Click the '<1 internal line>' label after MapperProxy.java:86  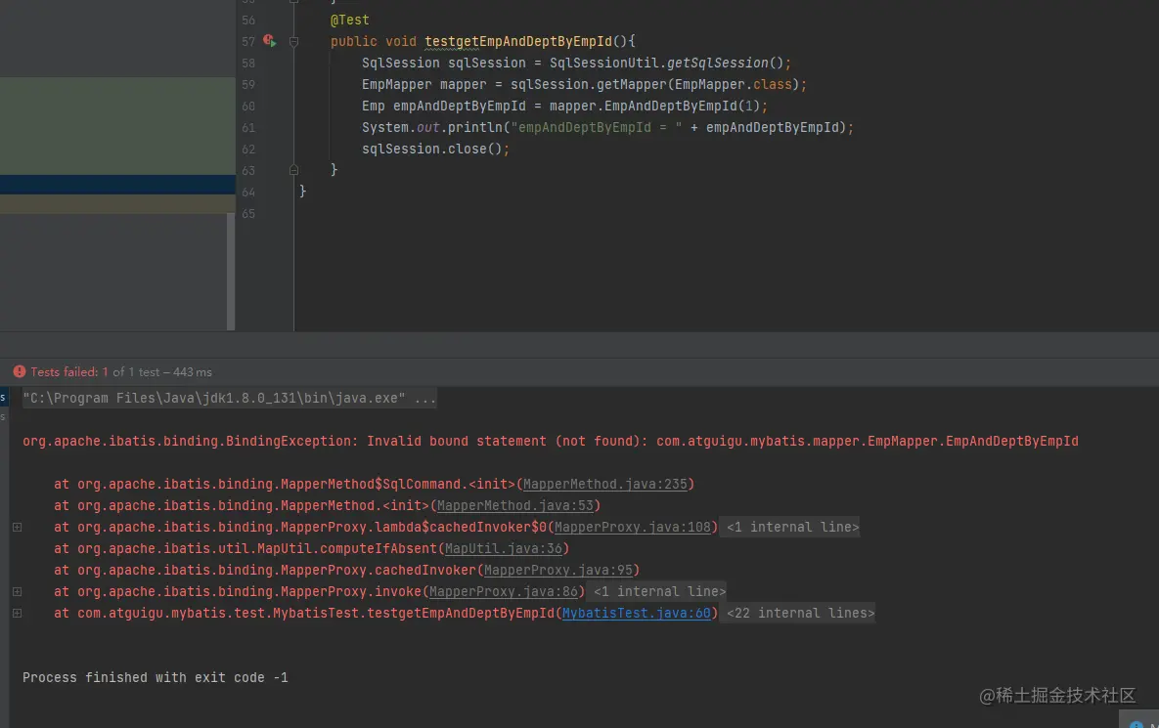coord(659,591)
